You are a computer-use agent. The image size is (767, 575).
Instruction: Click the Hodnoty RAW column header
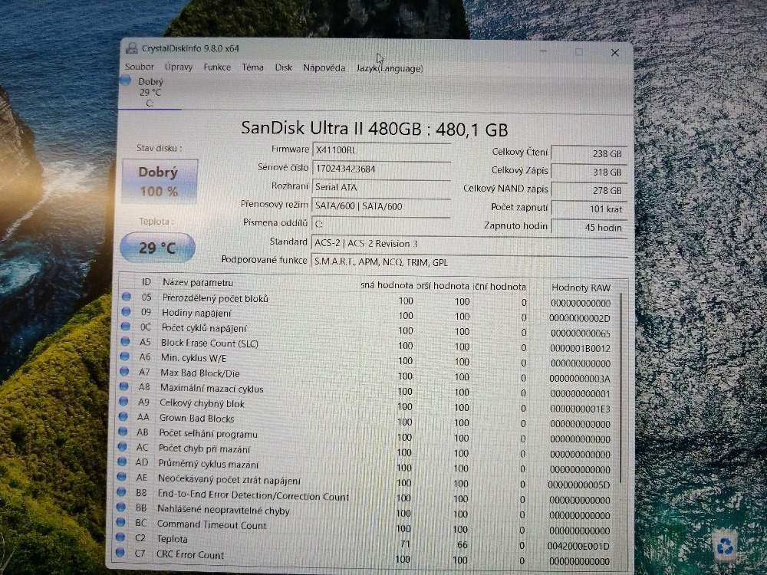[x=581, y=287]
